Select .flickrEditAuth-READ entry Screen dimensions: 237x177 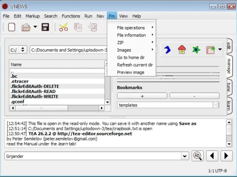(x=57, y=91)
